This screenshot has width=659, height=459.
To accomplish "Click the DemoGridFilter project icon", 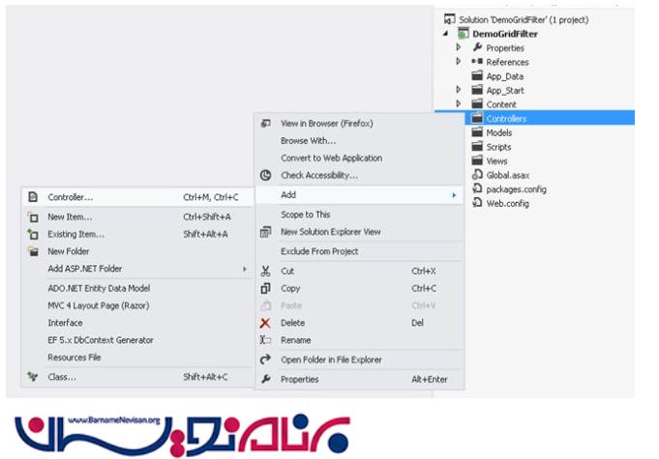I will 464,34.
